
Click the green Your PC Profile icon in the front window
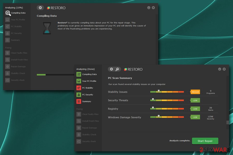[79, 81]
